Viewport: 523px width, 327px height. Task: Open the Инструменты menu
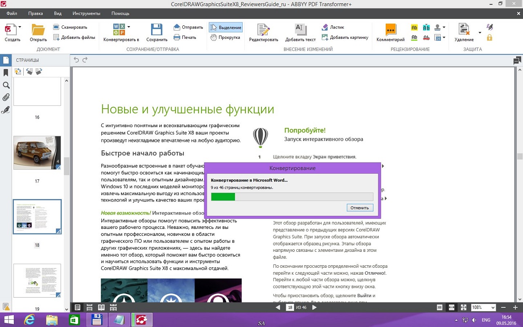tap(86, 13)
